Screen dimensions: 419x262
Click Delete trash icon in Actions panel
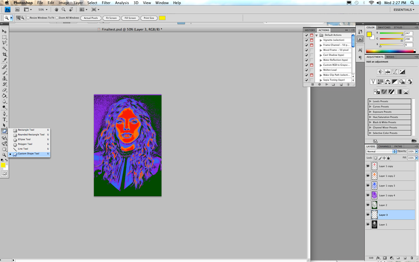pos(348,85)
